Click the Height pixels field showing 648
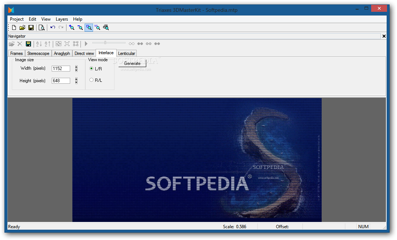Image resolution: width=397 pixels, height=240 pixels. tap(61, 81)
